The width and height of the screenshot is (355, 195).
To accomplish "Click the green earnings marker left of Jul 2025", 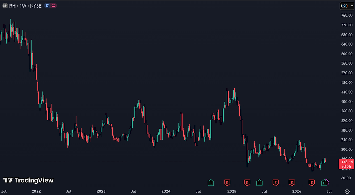I will pyautogui.click(x=259, y=183).
